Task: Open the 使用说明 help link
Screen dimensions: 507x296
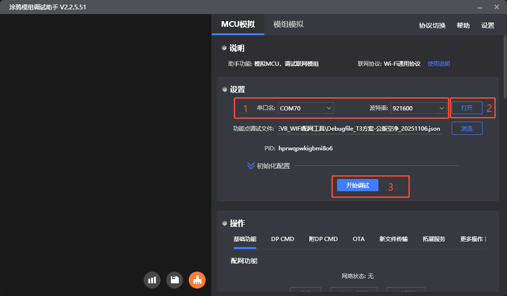Action: point(438,63)
